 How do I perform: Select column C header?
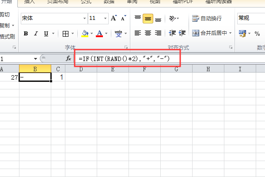coord(58,69)
